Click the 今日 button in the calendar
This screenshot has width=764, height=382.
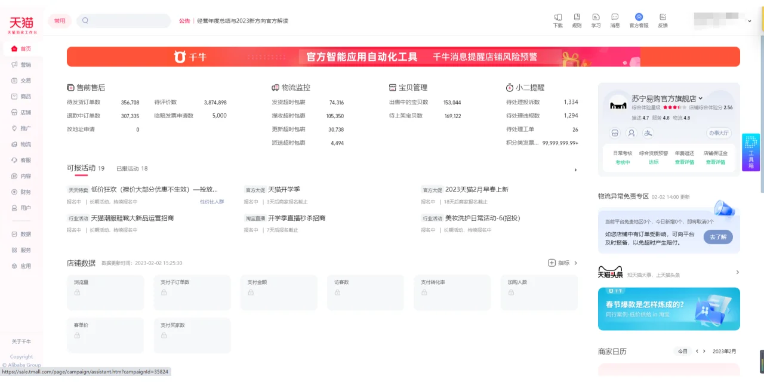[682, 352]
